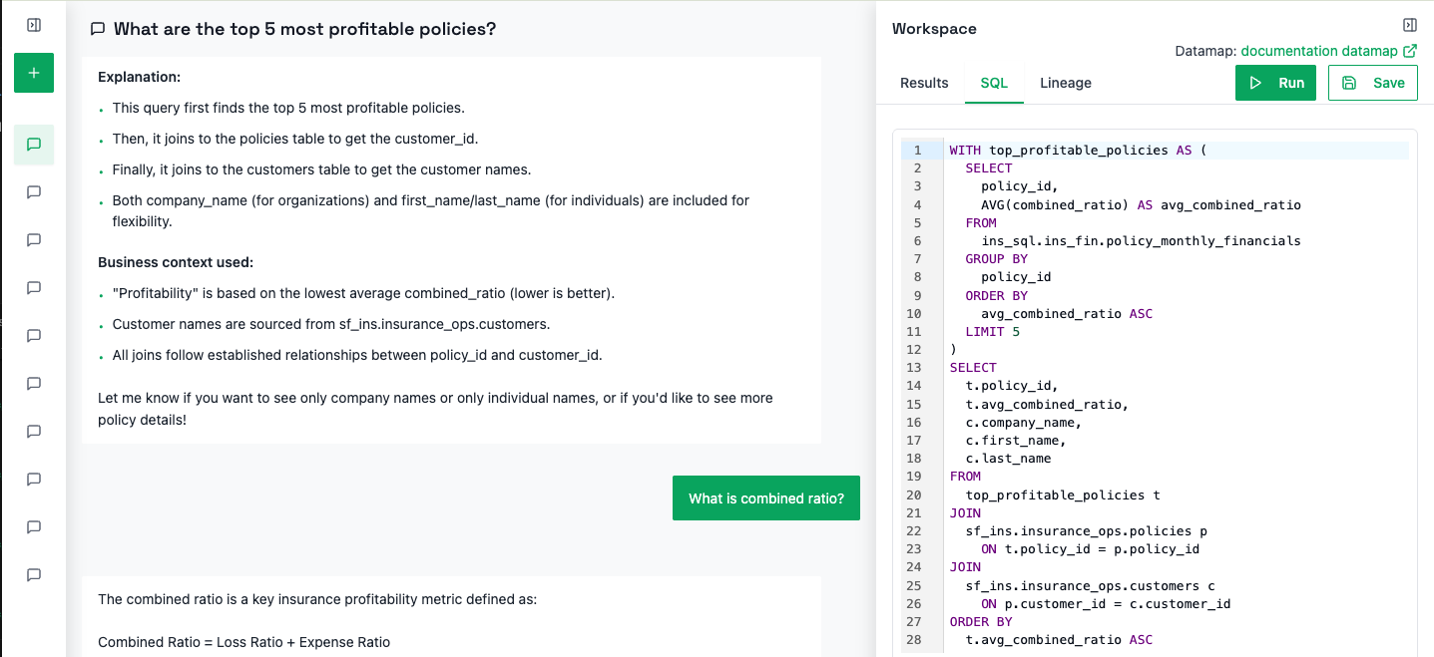Collapse the Workspace panel
Image resolution: width=1434 pixels, height=657 pixels.
(x=1409, y=25)
